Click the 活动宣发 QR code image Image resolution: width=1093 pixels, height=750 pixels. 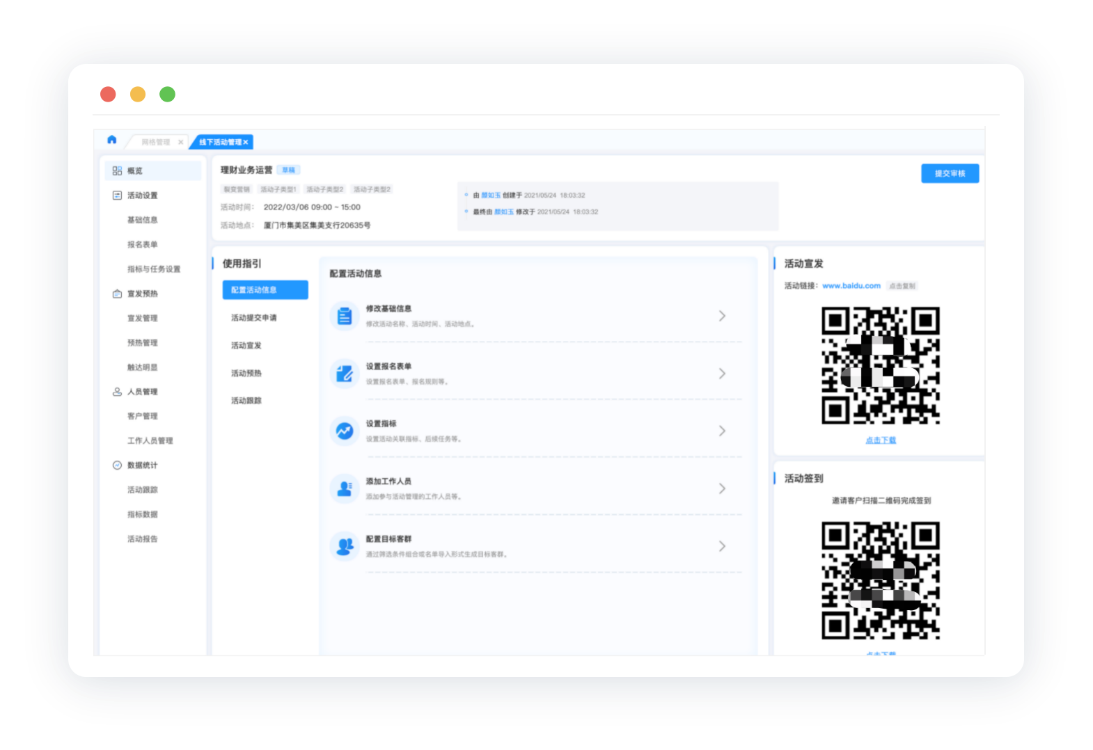point(881,365)
